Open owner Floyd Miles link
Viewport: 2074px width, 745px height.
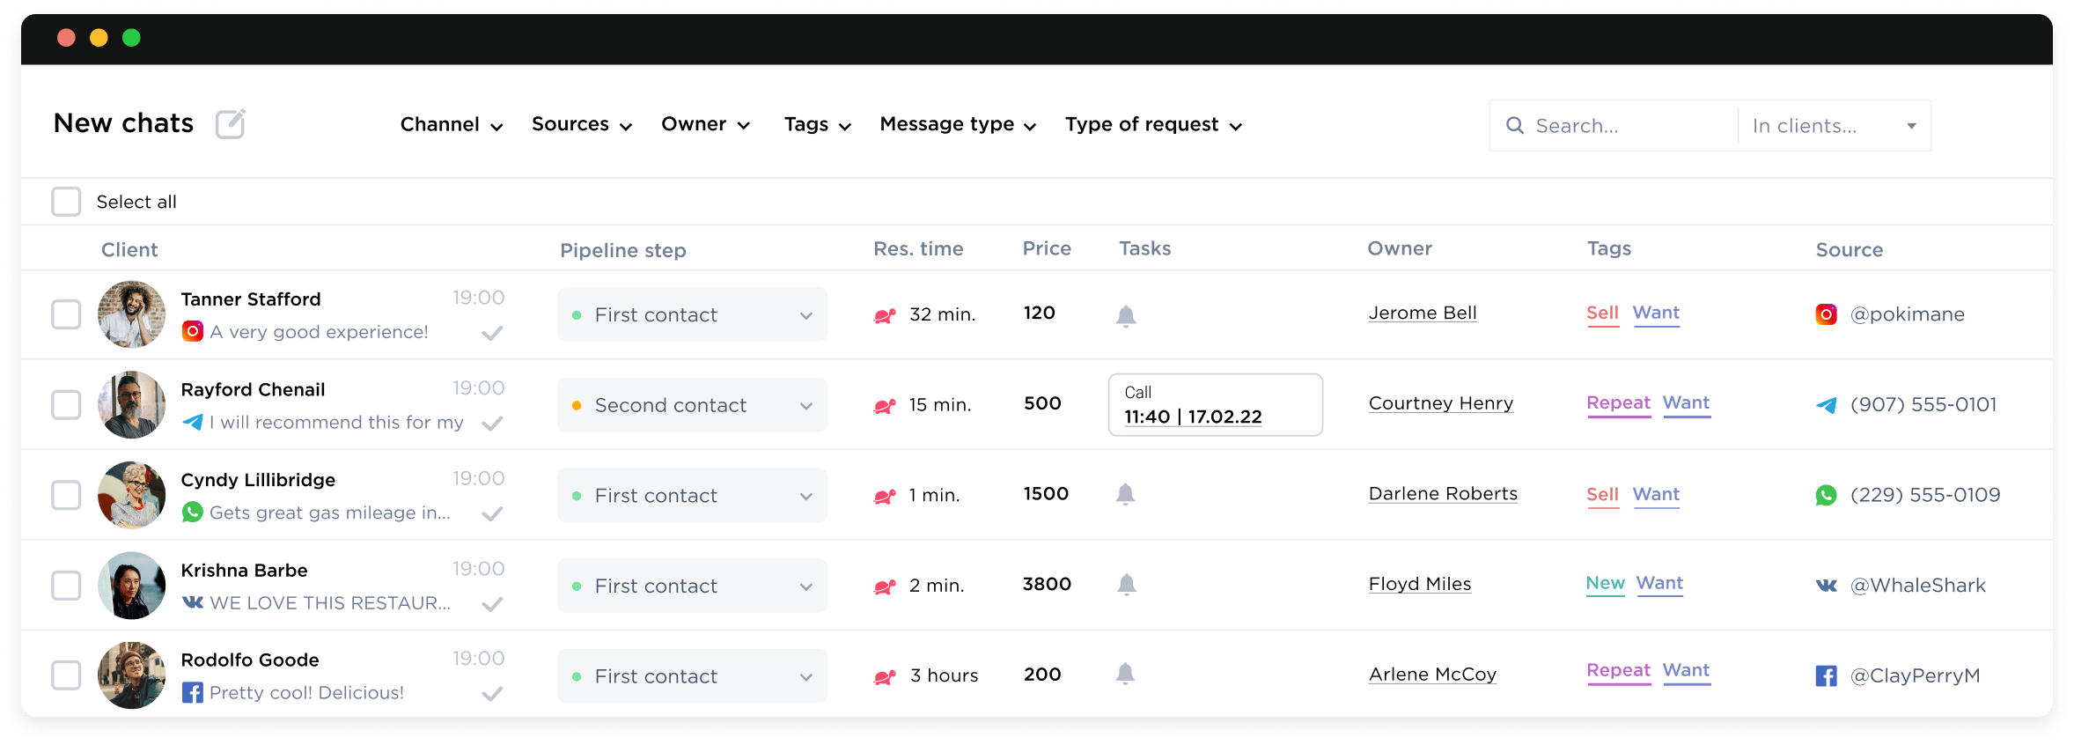pyautogui.click(x=1420, y=584)
